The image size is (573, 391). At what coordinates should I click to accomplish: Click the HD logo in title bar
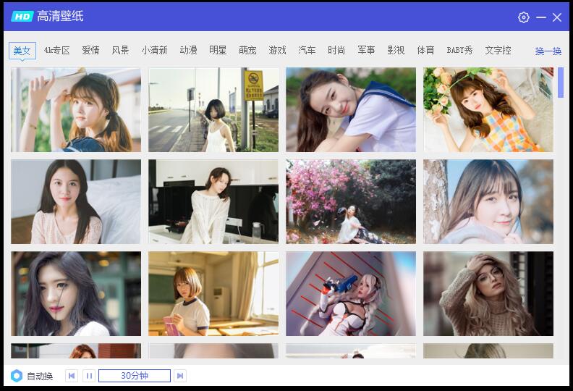(22, 16)
